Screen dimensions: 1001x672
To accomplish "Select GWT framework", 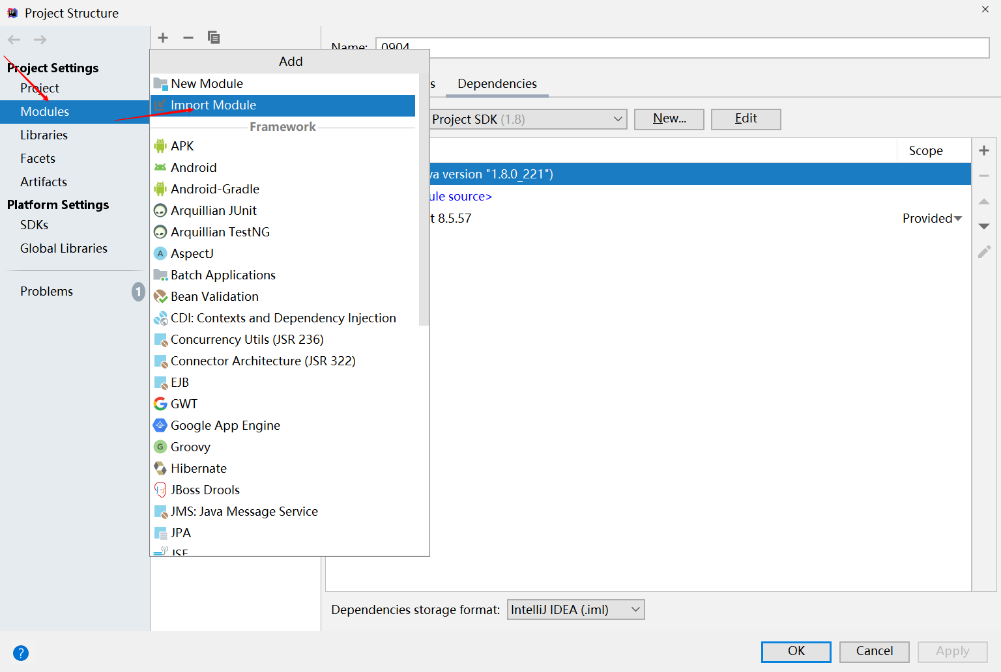I will [283, 404].
